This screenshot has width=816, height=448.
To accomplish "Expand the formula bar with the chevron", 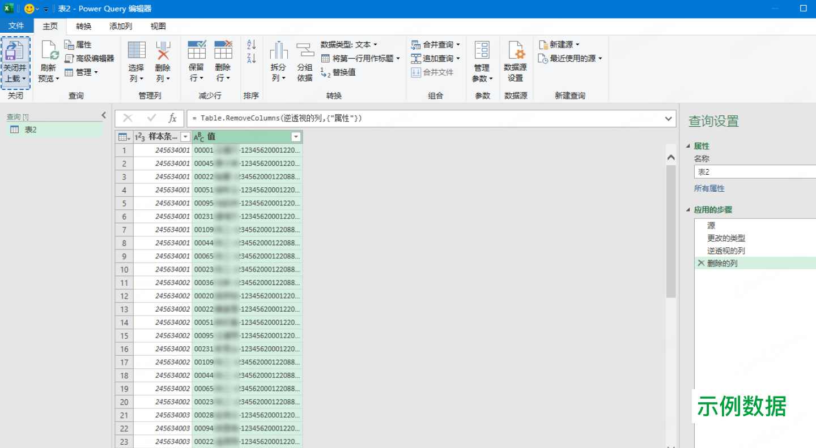I will pos(668,118).
